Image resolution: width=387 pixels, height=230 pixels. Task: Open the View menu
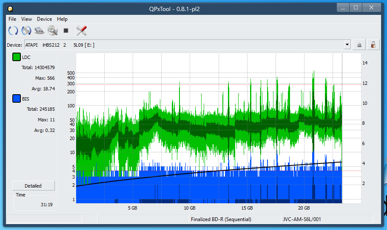pyautogui.click(x=26, y=19)
